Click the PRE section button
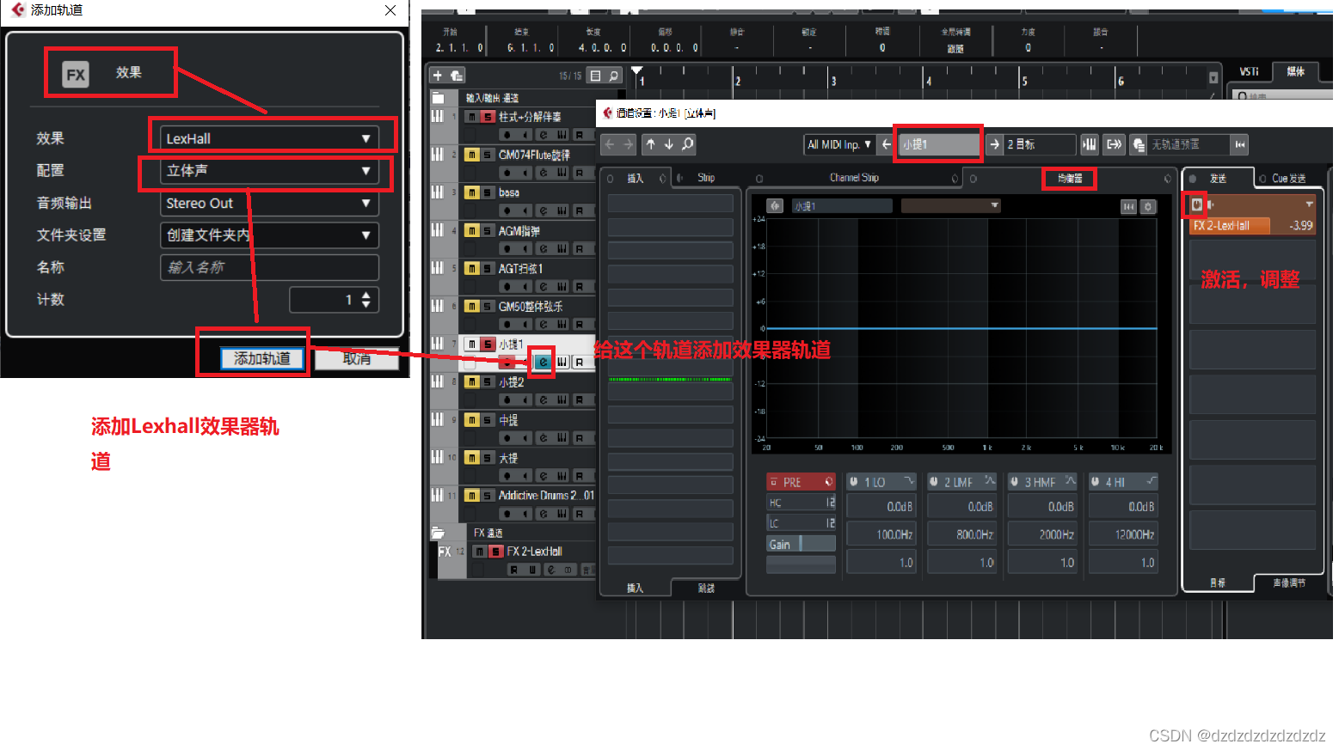 click(801, 482)
